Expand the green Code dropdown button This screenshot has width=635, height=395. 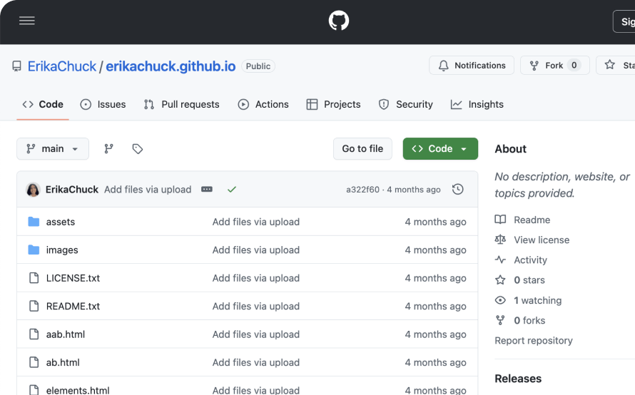pyautogui.click(x=440, y=148)
